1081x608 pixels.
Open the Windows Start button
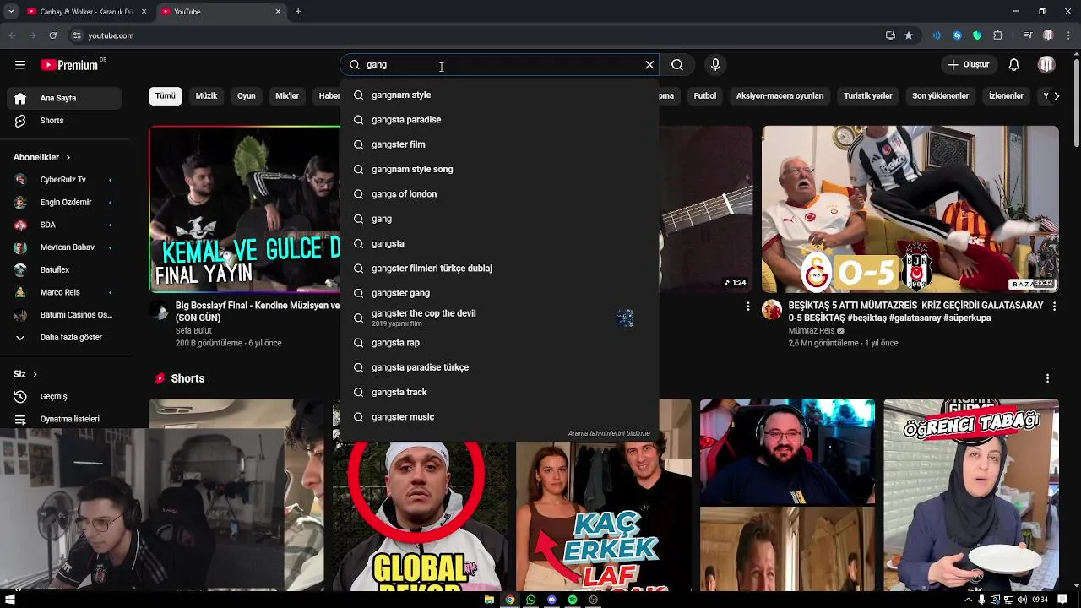10,600
